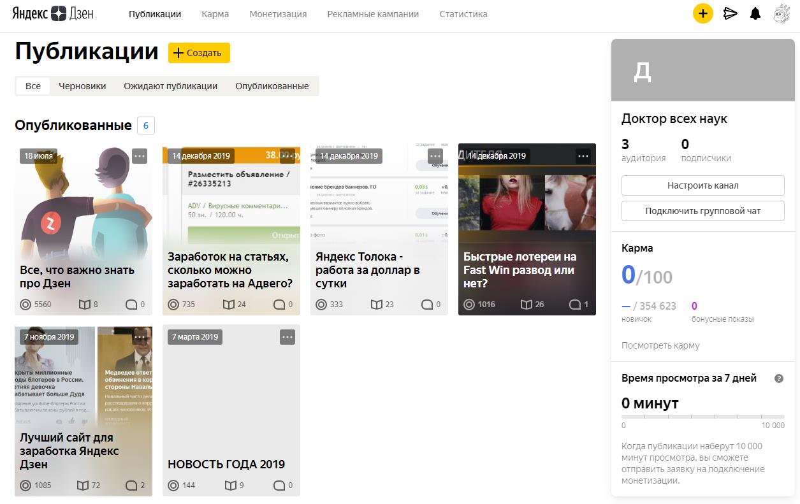Open three-dots menu on 'Все, что важно знать' card
The height and width of the screenshot is (504, 800).
point(140,156)
